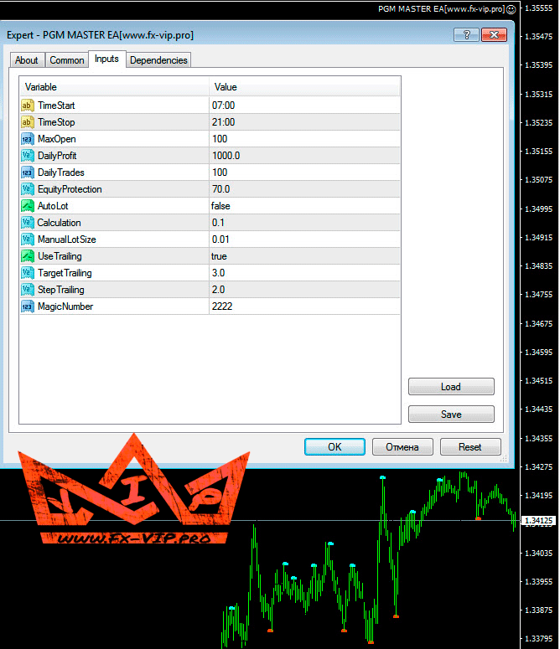Click the MagicNumber integer type icon
This screenshot has width=560, height=649.
[27, 306]
